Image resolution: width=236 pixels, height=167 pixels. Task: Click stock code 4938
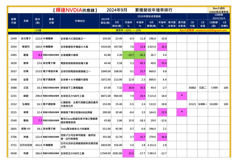tap(13, 153)
